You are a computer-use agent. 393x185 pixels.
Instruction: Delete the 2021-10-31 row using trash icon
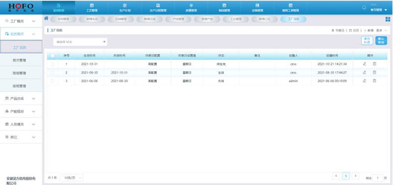coord(374,64)
